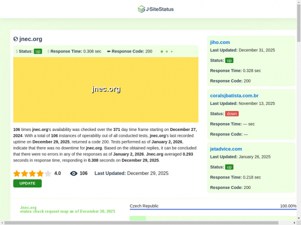Screen dimensions: 301x225
Task: Click the J-SiteStatus site title text
Action: pyautogui.click(x=160, y=9)
